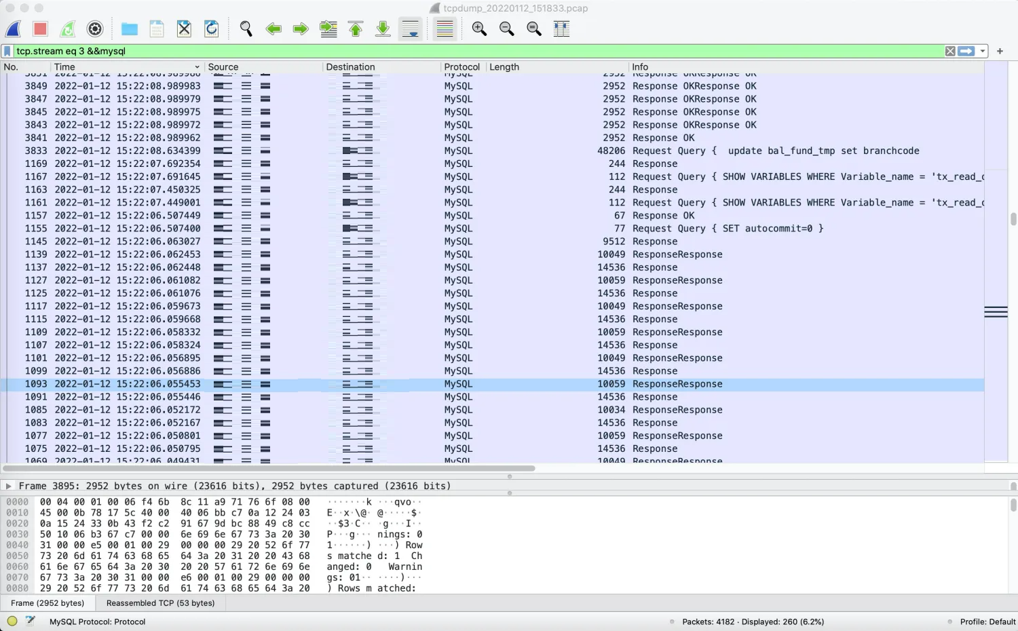The image size is (1018, 631).
Task: Jump to the first packet icon
Action: [x=356, y=28]
